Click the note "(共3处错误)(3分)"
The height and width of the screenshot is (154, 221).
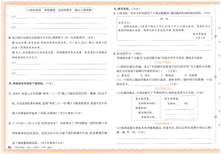pyautogui.click(x=70, y=113)
